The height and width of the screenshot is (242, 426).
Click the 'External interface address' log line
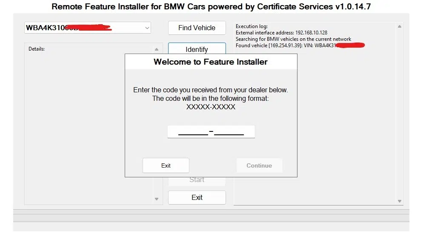pos(281,33)
